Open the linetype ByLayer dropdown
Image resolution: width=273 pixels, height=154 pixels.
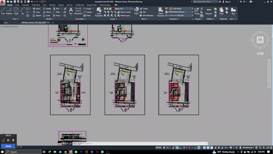tap(181, 16)
